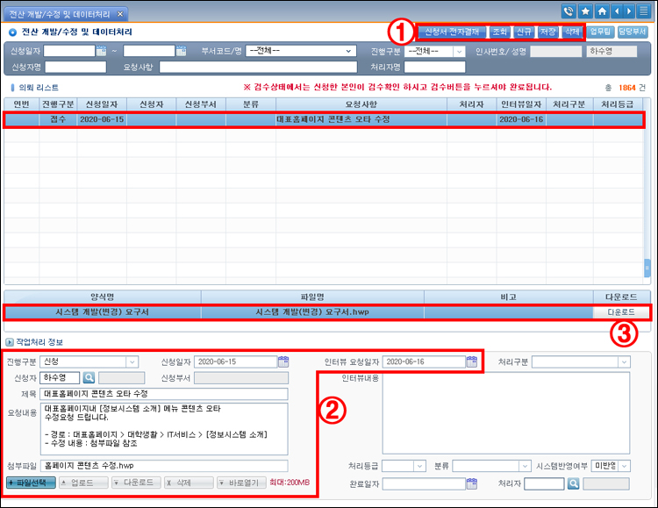658x508 pixels.
Task: Click the 신청일자 column header
Action: 102,104
